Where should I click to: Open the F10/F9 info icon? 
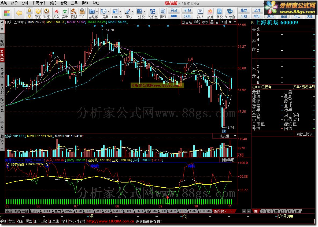click(x=115, y=11)
